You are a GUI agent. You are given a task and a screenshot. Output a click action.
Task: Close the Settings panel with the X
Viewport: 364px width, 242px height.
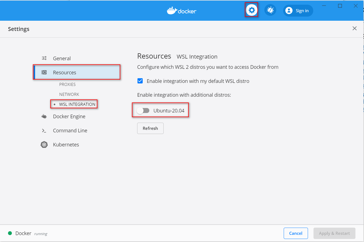tap(355, 28)
